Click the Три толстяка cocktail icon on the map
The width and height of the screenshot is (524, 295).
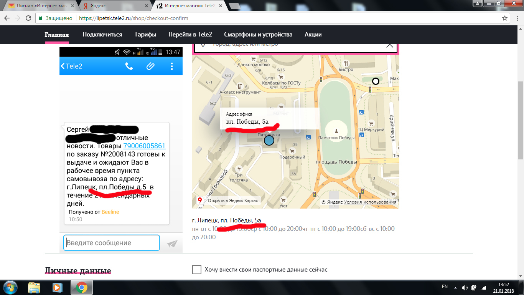[239, 169]
